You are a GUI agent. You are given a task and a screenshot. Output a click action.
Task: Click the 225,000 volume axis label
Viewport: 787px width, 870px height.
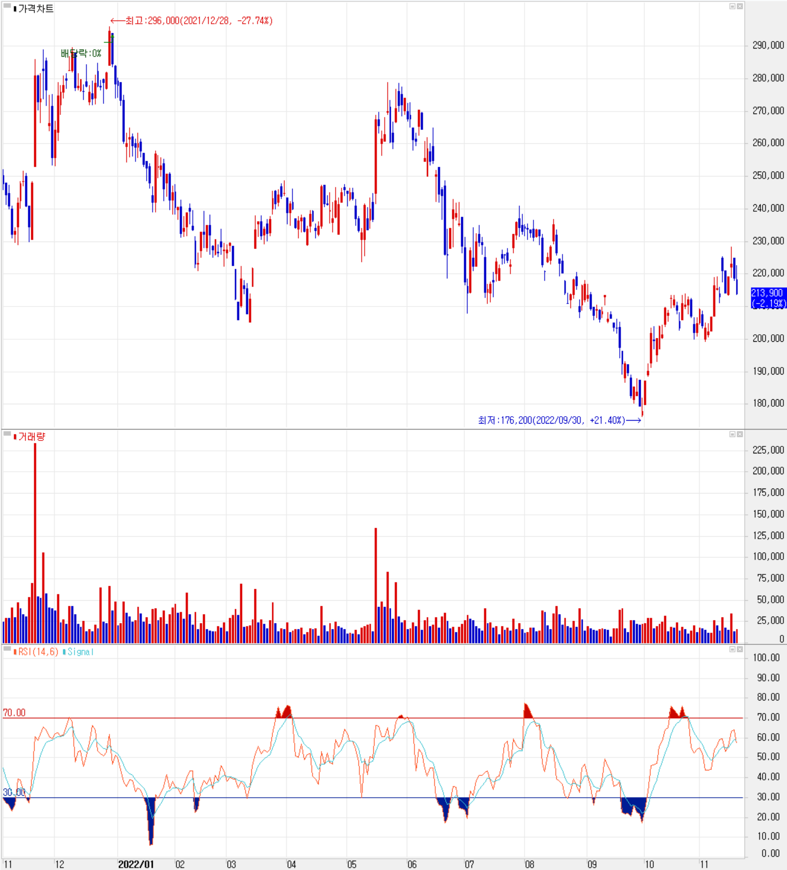point(768,450)
